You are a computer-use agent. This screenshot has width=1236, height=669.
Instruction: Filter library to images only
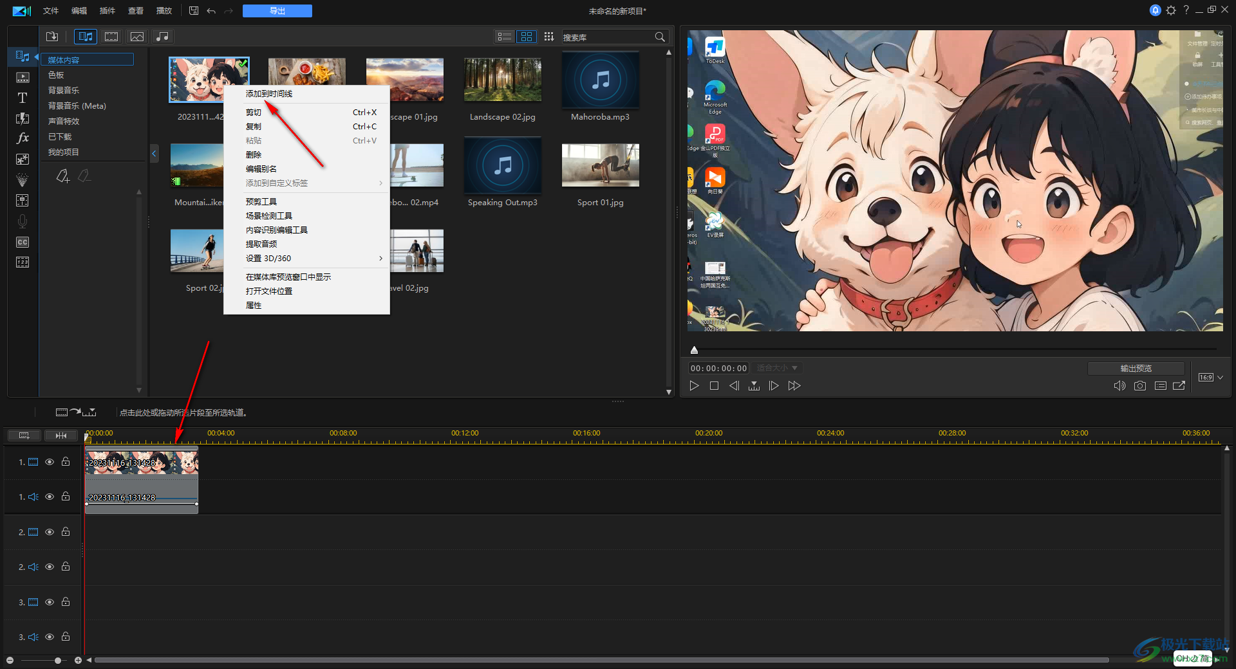pos(137,37)
